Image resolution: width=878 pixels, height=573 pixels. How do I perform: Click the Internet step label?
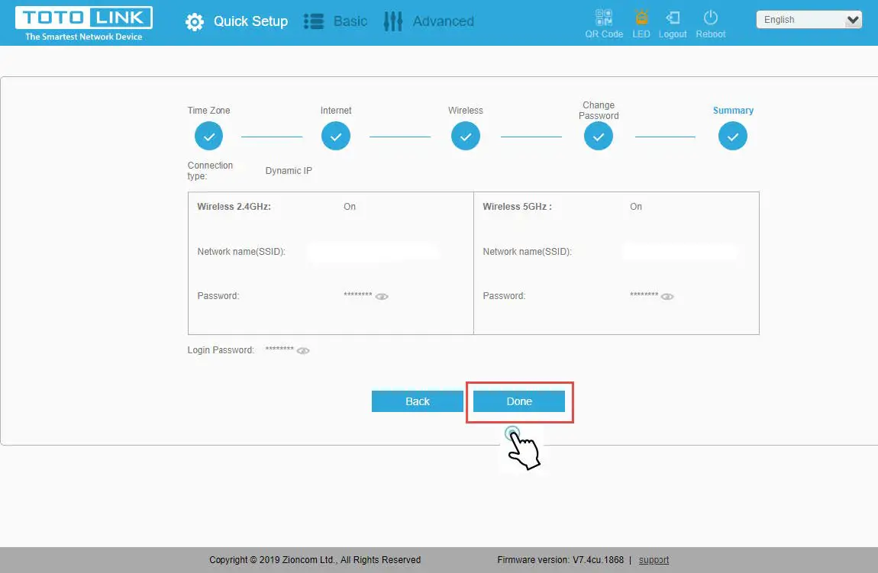(336, 110)
